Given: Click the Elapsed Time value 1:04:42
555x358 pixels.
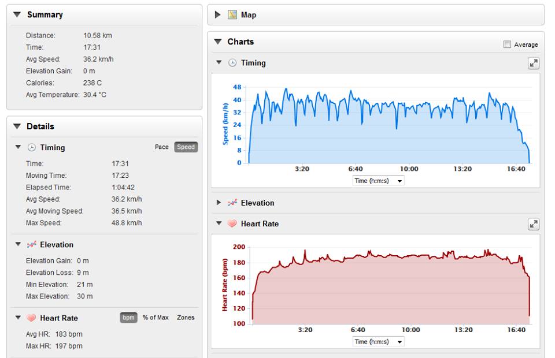Looking at the screenshot, I should point(123,187).
